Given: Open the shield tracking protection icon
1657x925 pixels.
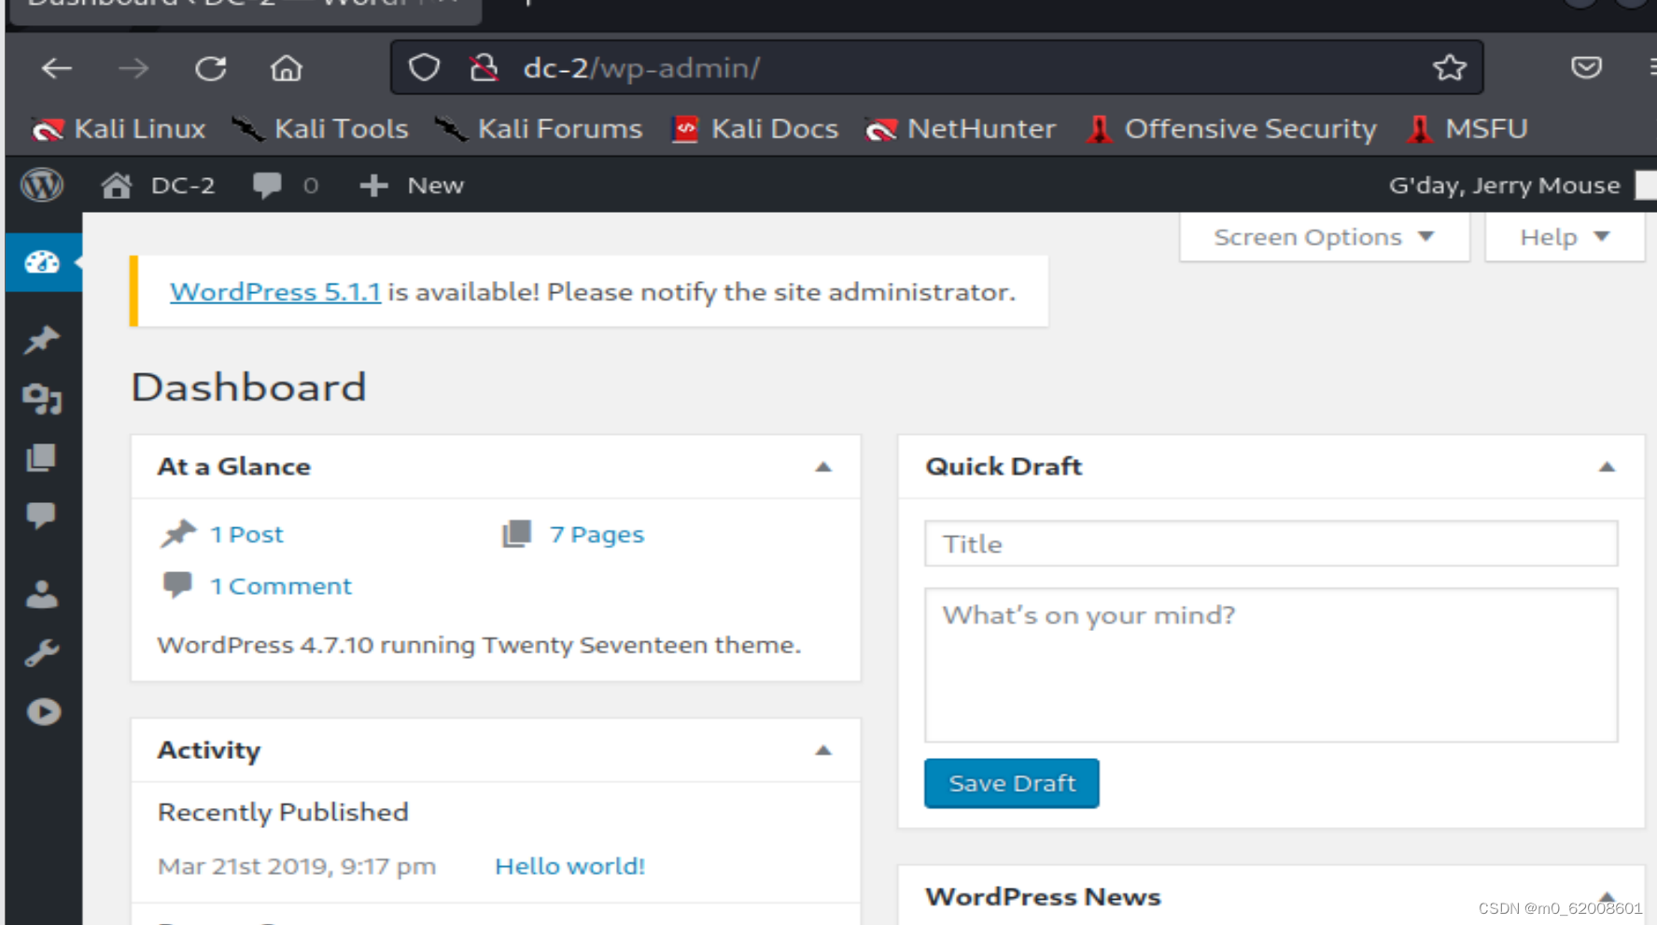Looking at the screenshot, I should 424,67.
